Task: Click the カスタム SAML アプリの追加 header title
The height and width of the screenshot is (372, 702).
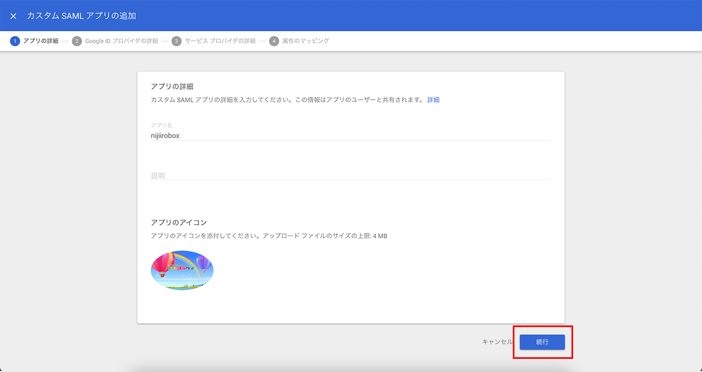Action: (81, 16)
